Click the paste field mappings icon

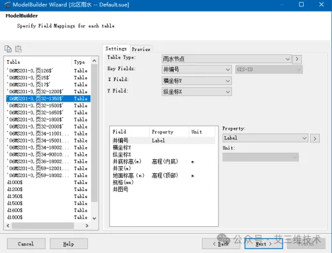[19, 49]
